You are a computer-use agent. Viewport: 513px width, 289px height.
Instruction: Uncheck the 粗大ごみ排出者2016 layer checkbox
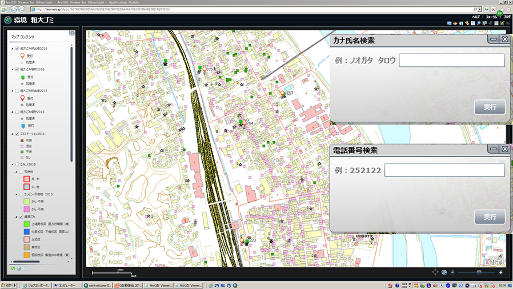pyautogui.click(x=17, y=49)
